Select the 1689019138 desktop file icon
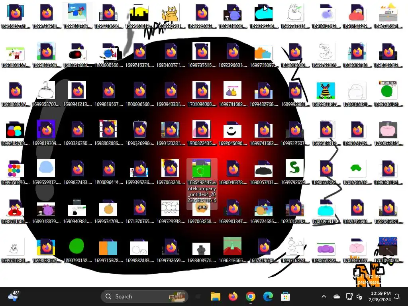 [x=357, y=55]
